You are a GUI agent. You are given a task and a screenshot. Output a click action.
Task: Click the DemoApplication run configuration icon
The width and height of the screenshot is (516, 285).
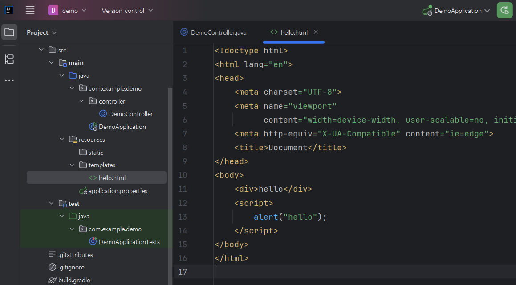[x=427, y=11]
